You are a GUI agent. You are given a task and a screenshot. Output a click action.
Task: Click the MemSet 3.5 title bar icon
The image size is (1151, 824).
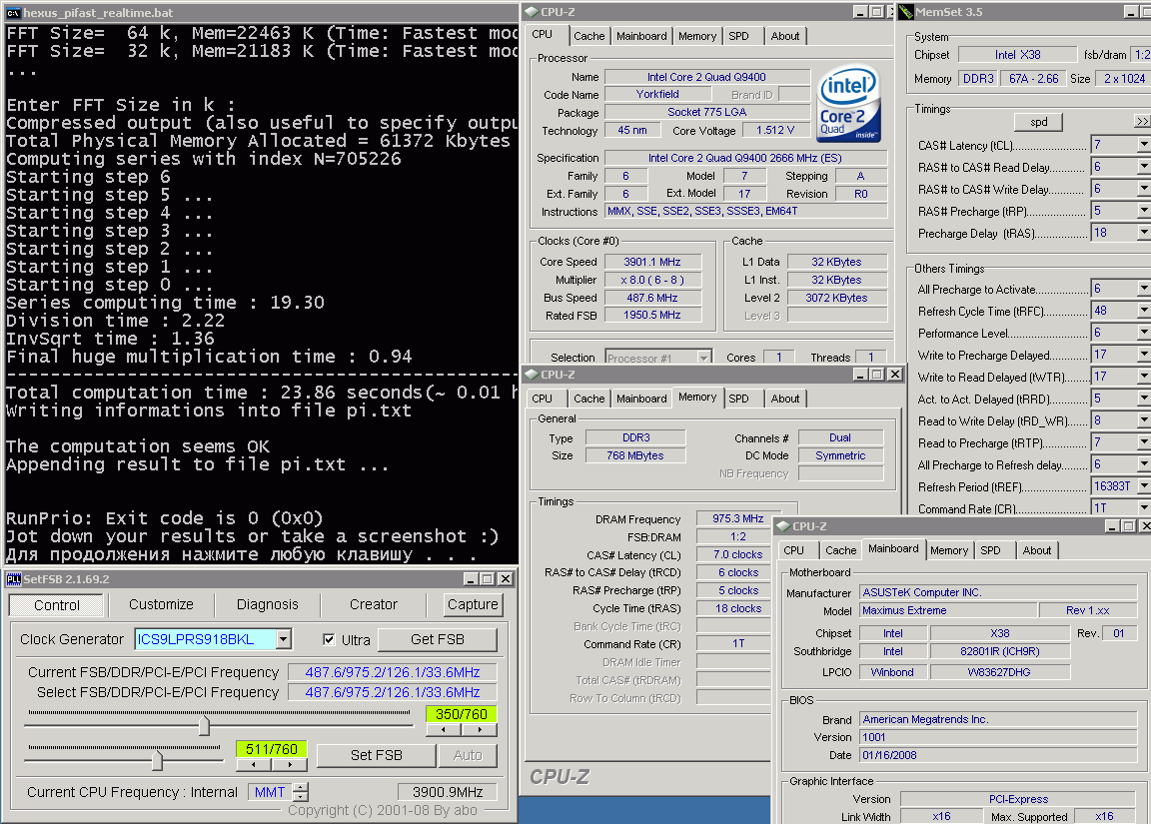tap(906, 12)
